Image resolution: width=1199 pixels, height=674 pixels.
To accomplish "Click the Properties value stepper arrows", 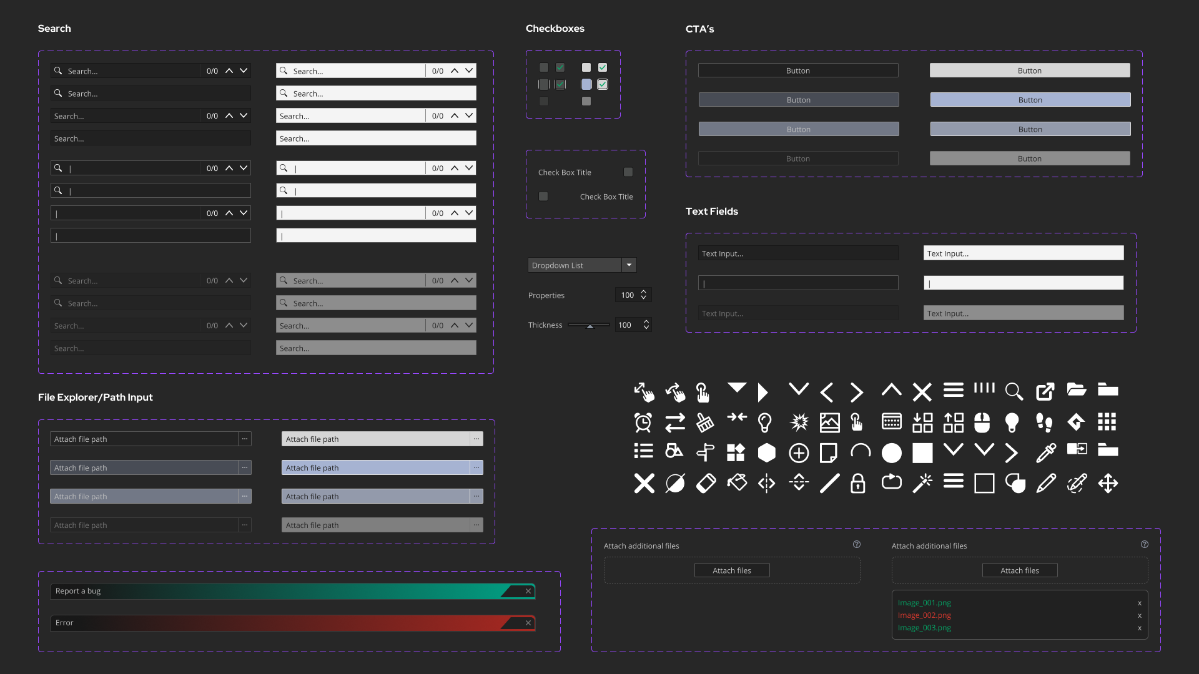I will point(644,295).
